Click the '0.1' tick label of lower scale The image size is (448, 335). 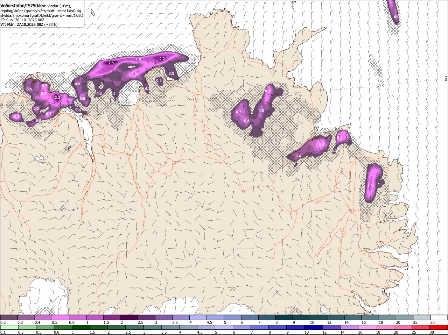pos(3,332)
